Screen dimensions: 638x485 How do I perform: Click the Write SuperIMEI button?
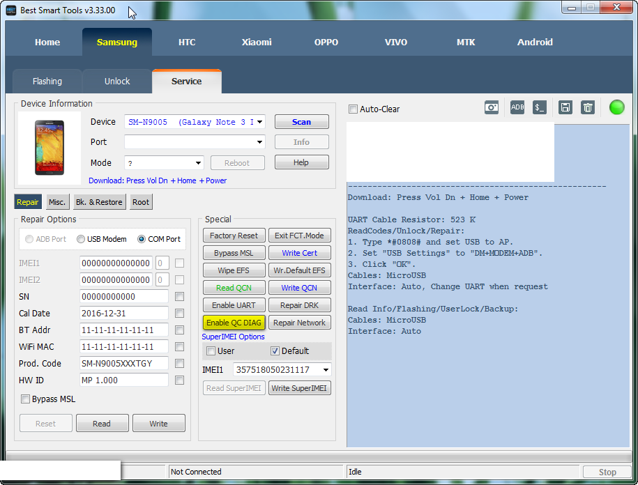[299, 388]
